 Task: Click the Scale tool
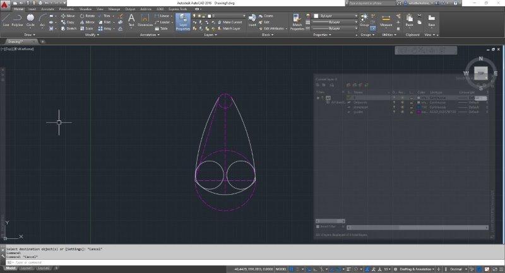point(86,28)
